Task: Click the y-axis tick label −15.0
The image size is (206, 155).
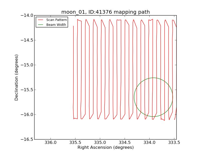Action: (x=27, y=65)
